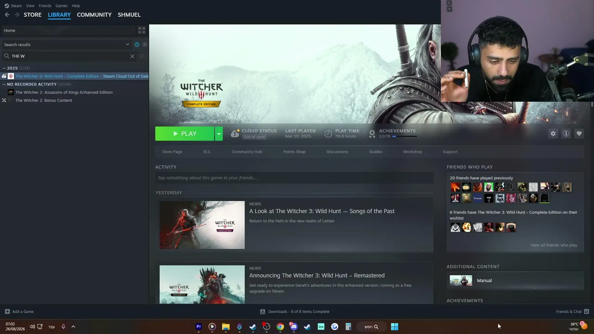This screenshot has width=594, height=334.
Task: Click the Play Time clock icon
Action: [328, 134]
